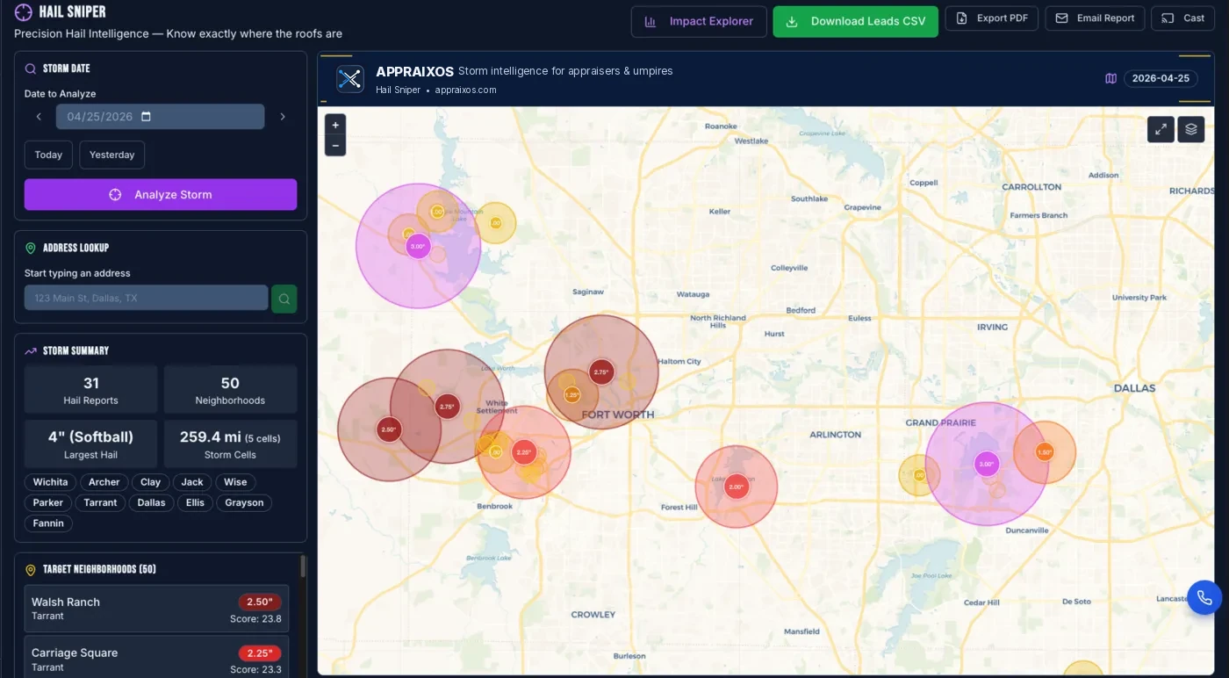Viewport: 1229px width, 678px height.
Task: Click the Storm Summary trend icon
Action: [x=31, y=351]
